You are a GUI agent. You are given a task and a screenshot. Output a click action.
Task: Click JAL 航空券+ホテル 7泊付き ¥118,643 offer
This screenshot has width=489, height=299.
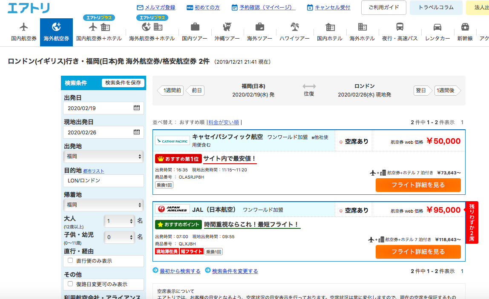click(414, 239)
